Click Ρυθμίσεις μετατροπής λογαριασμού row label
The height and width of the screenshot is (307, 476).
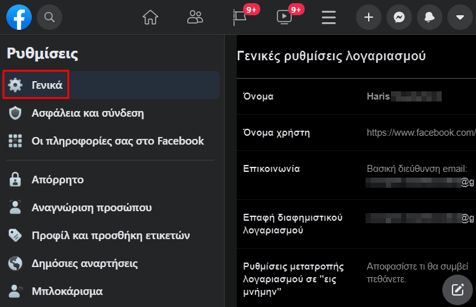pyautogui.click(x=293, y=279)
